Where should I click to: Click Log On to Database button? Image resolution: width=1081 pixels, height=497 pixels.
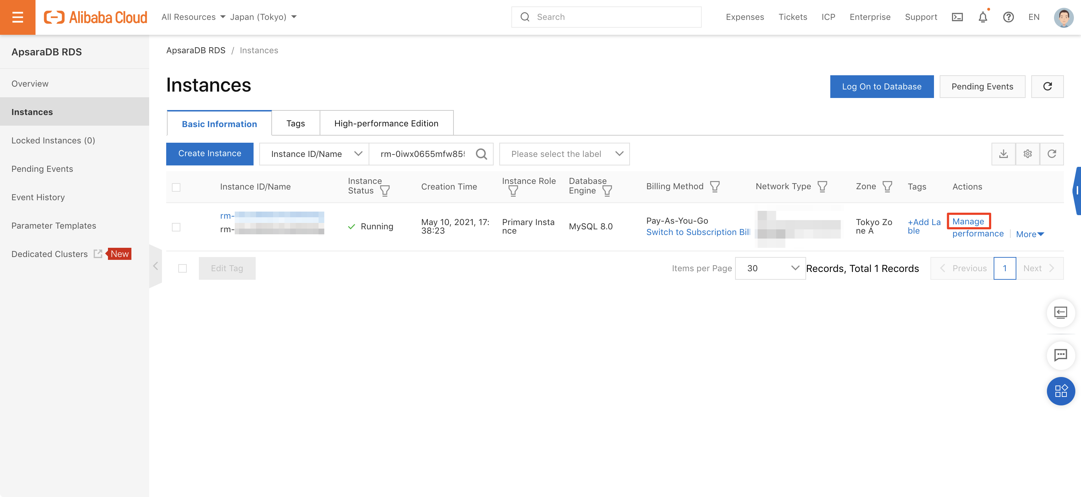pyautogui.click(x=882, y=86)
